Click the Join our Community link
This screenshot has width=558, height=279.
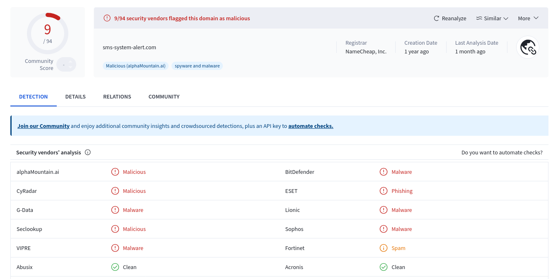[43, 126]
